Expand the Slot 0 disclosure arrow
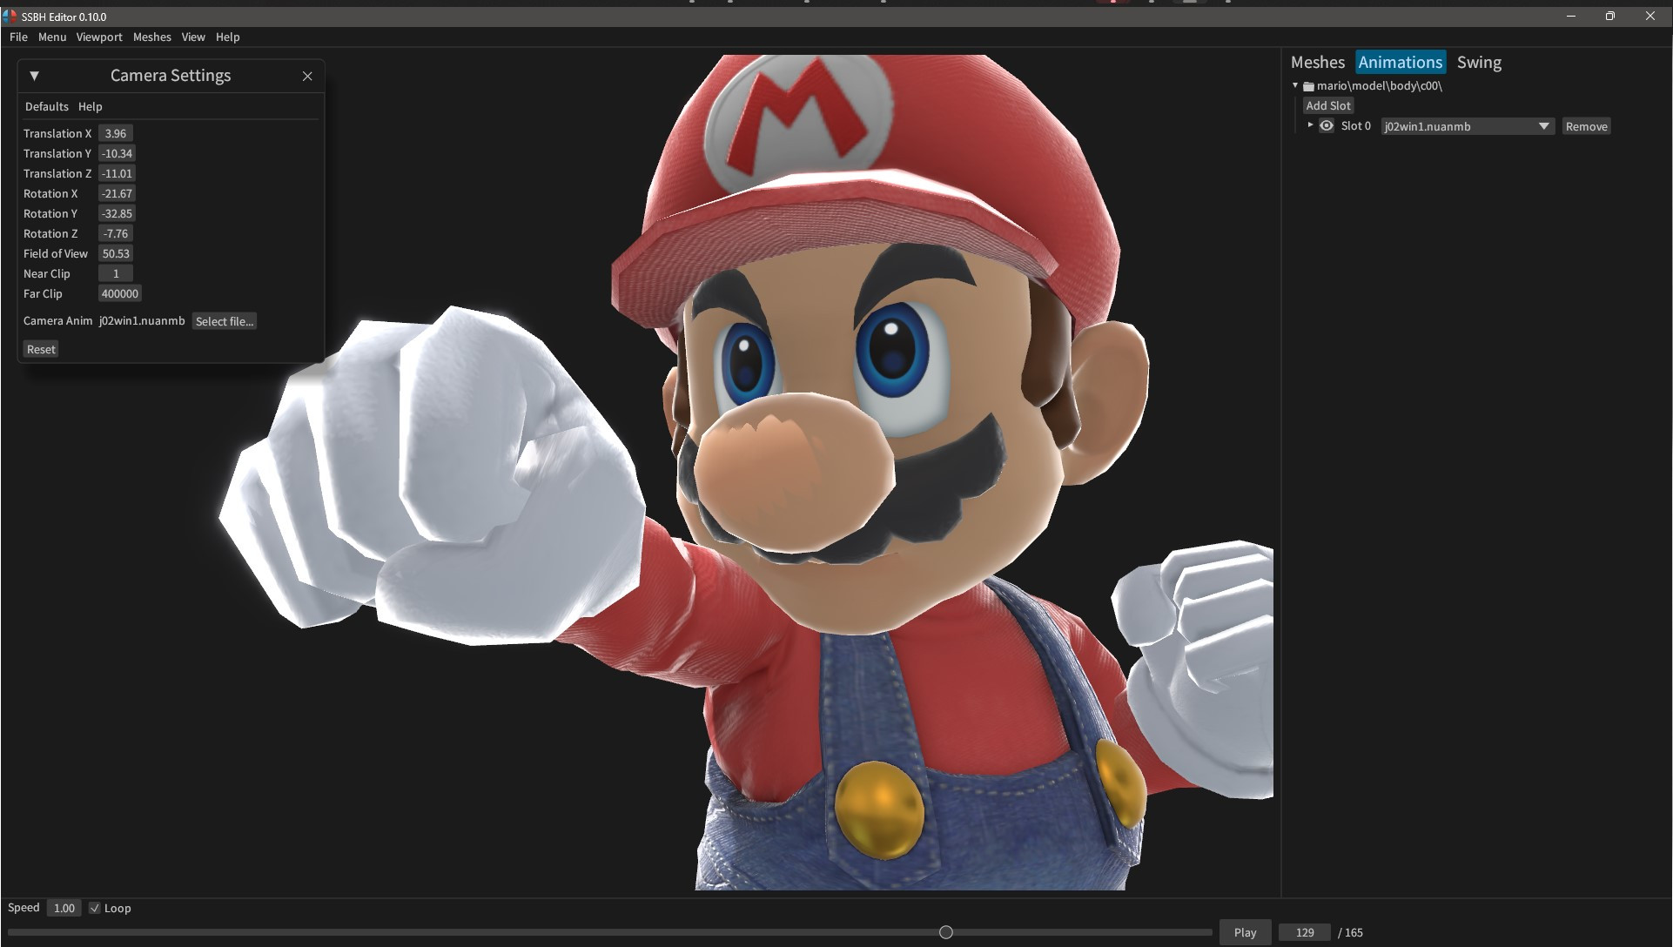 point(1310,125)
